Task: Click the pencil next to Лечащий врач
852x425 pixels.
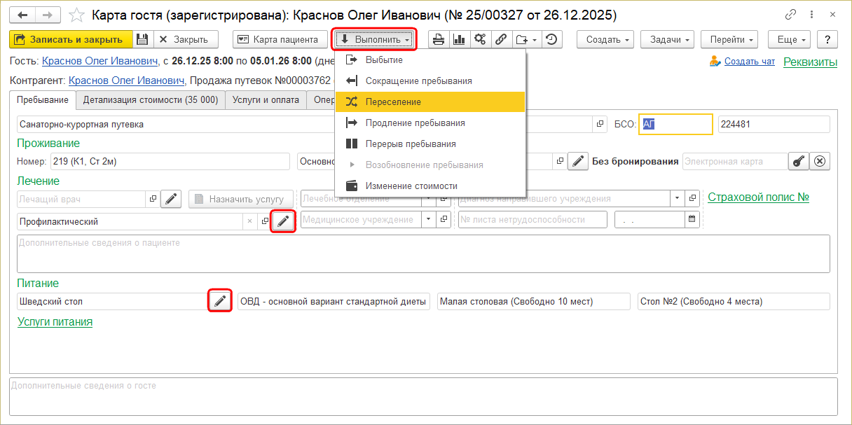Action: (x=172, y=199)
